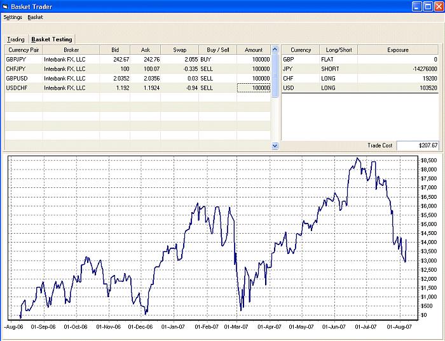Click the Amount column header
The width and height of the screenshot is (445, 341).
254,50
